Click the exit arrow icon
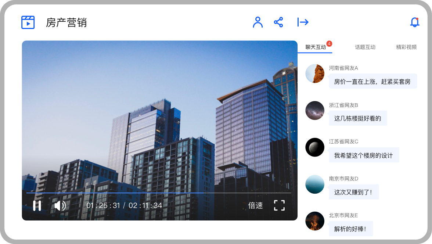This screenshot has width=432, height=244. 303,22
